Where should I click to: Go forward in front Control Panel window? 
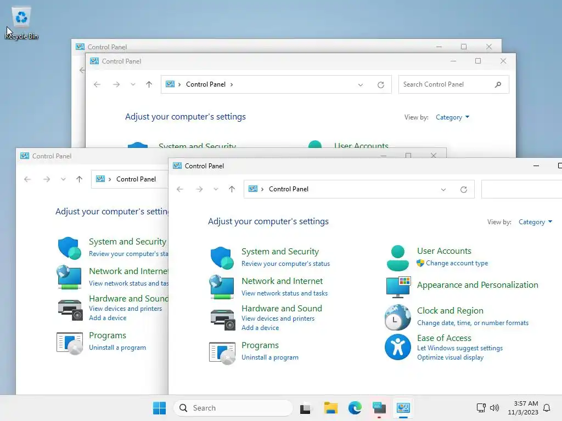tap(199, 189)
